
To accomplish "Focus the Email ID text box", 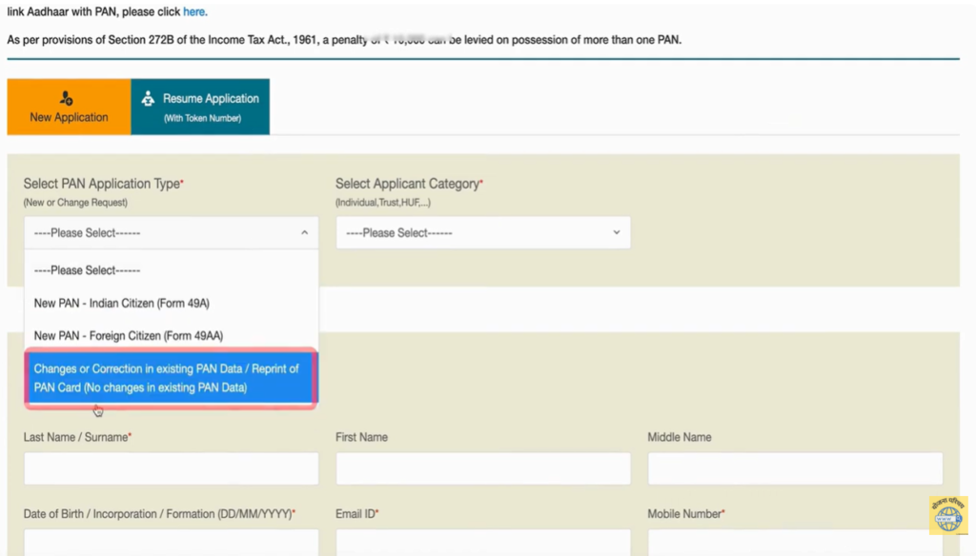I will [482, 542].
